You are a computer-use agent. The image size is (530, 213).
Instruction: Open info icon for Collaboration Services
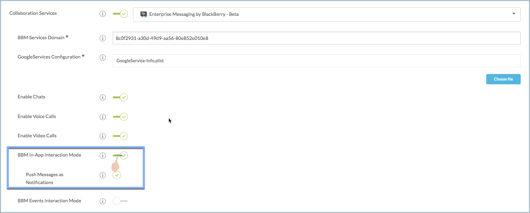tap(102, 14)
